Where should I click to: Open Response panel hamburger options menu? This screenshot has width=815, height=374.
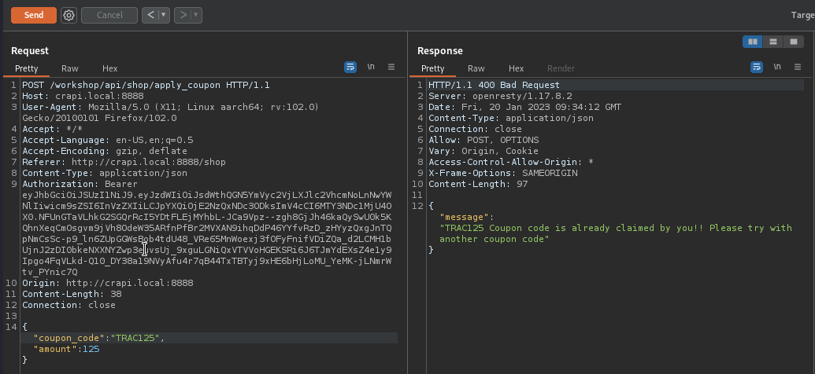coord(797,68)
